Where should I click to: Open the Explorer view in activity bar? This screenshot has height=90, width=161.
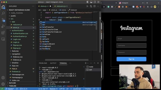point(3,7)
